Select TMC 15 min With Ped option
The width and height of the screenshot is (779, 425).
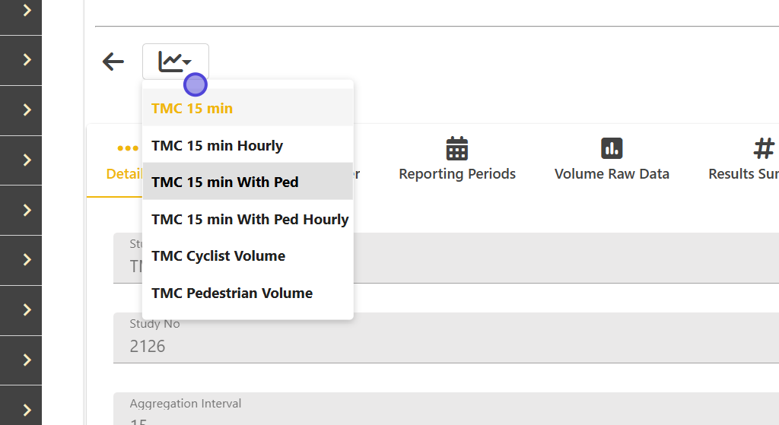(x=225, y=182)
